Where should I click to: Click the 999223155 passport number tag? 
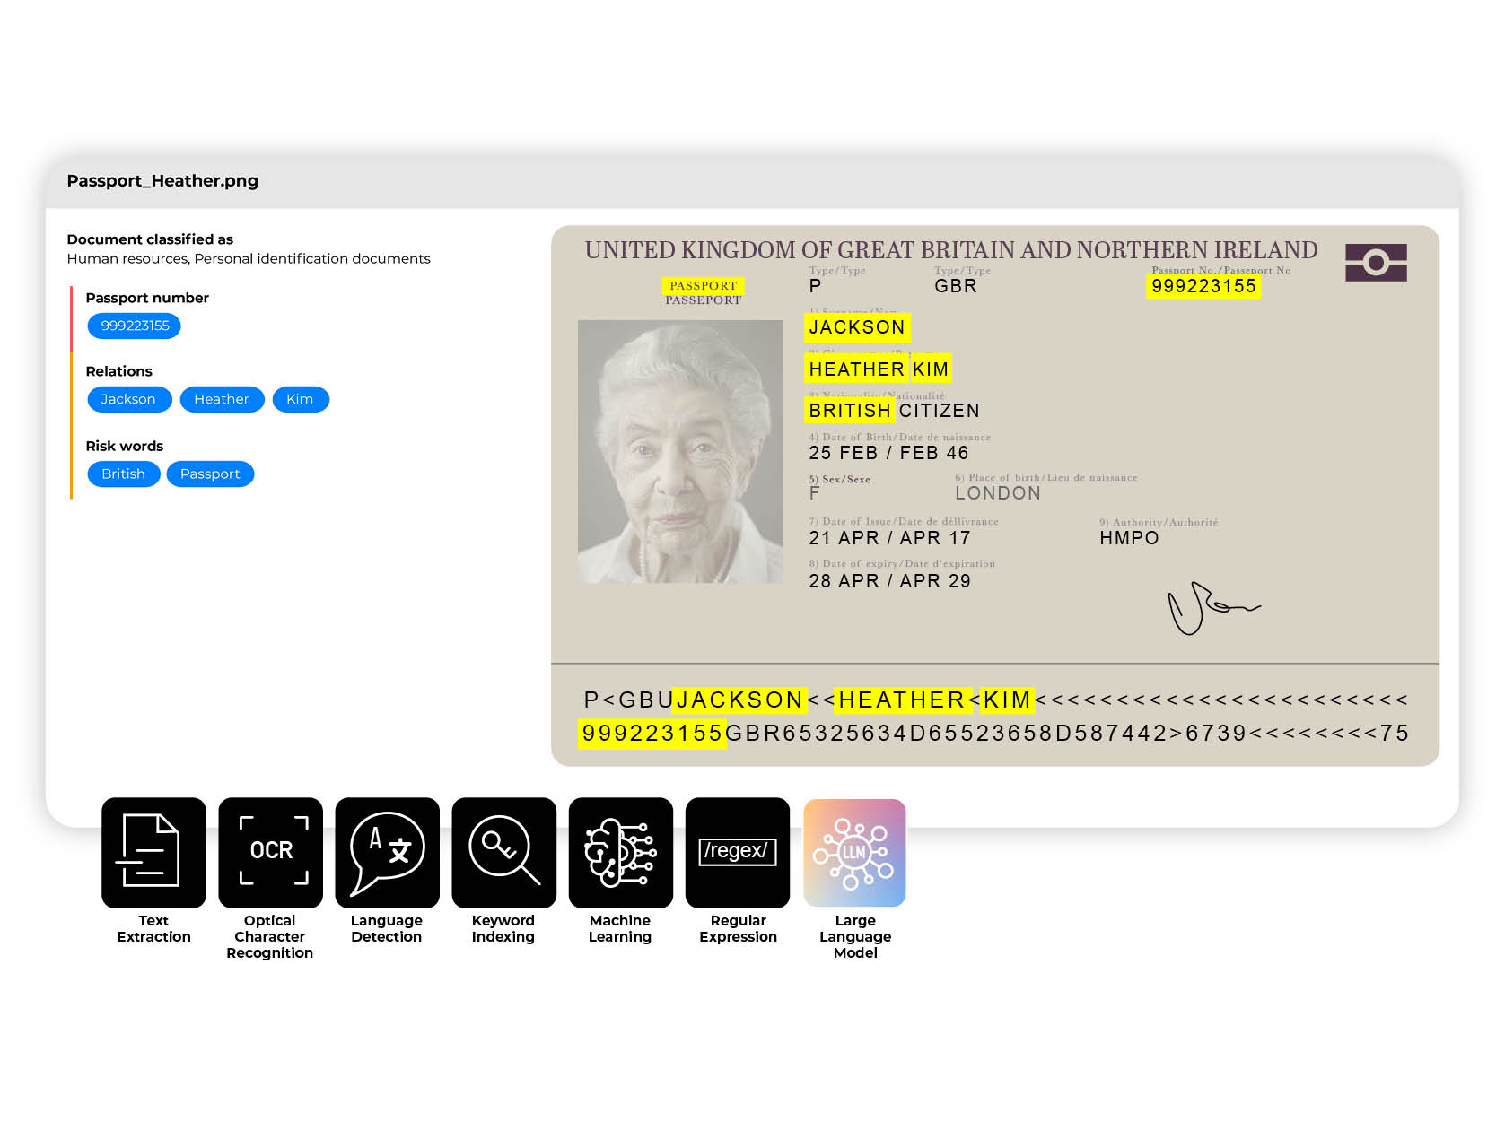pos(135,326)
